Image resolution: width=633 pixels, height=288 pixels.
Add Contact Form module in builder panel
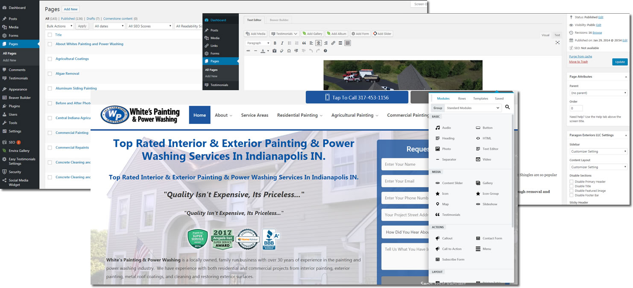click(x=489, y=238)
